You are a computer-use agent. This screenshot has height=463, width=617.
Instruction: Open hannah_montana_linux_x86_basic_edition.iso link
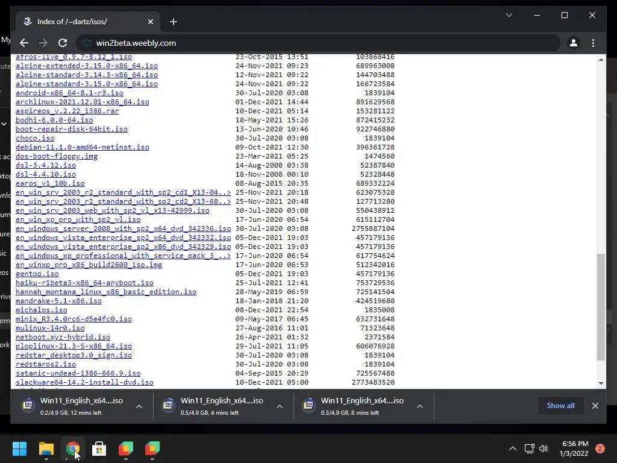[106, 292]
